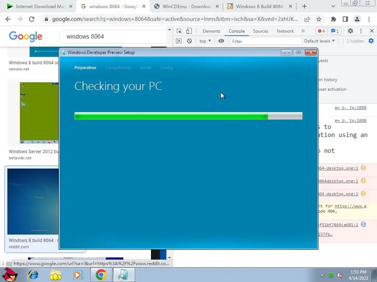This screenshot has width=377, height=282.
Task: Show the console sidebar toggle icon
Action: (179, 41)
